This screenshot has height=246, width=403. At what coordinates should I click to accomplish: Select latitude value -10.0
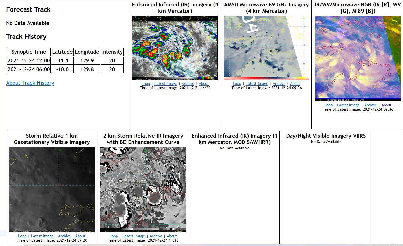(62, 69)
